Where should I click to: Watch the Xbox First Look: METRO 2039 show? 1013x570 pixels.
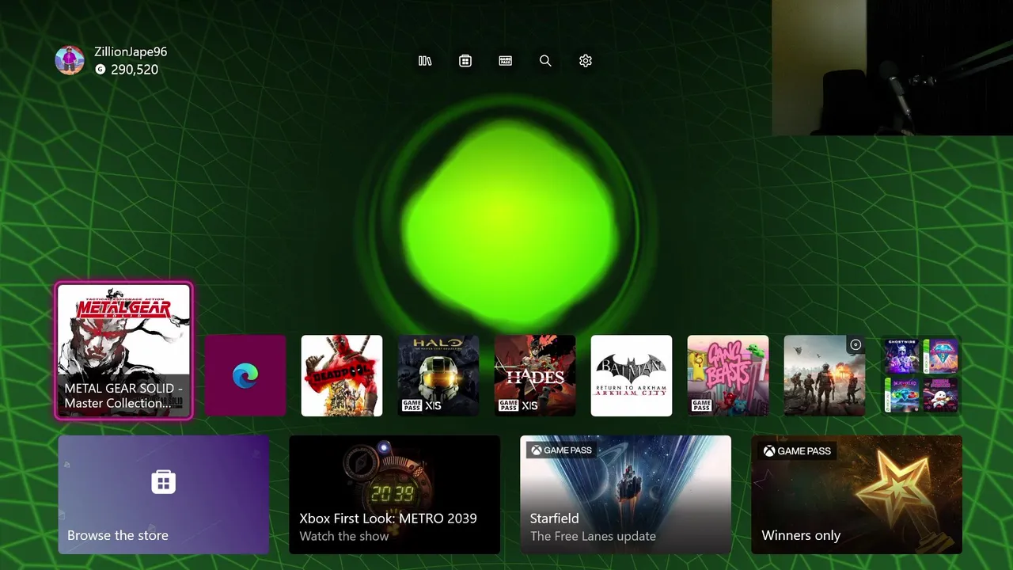[394, 495]
